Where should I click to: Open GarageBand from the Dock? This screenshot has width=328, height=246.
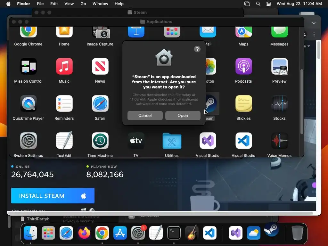pos(192,233)
